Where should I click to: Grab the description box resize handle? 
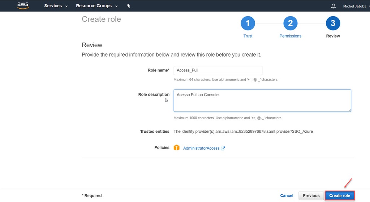tap(349, 110)
